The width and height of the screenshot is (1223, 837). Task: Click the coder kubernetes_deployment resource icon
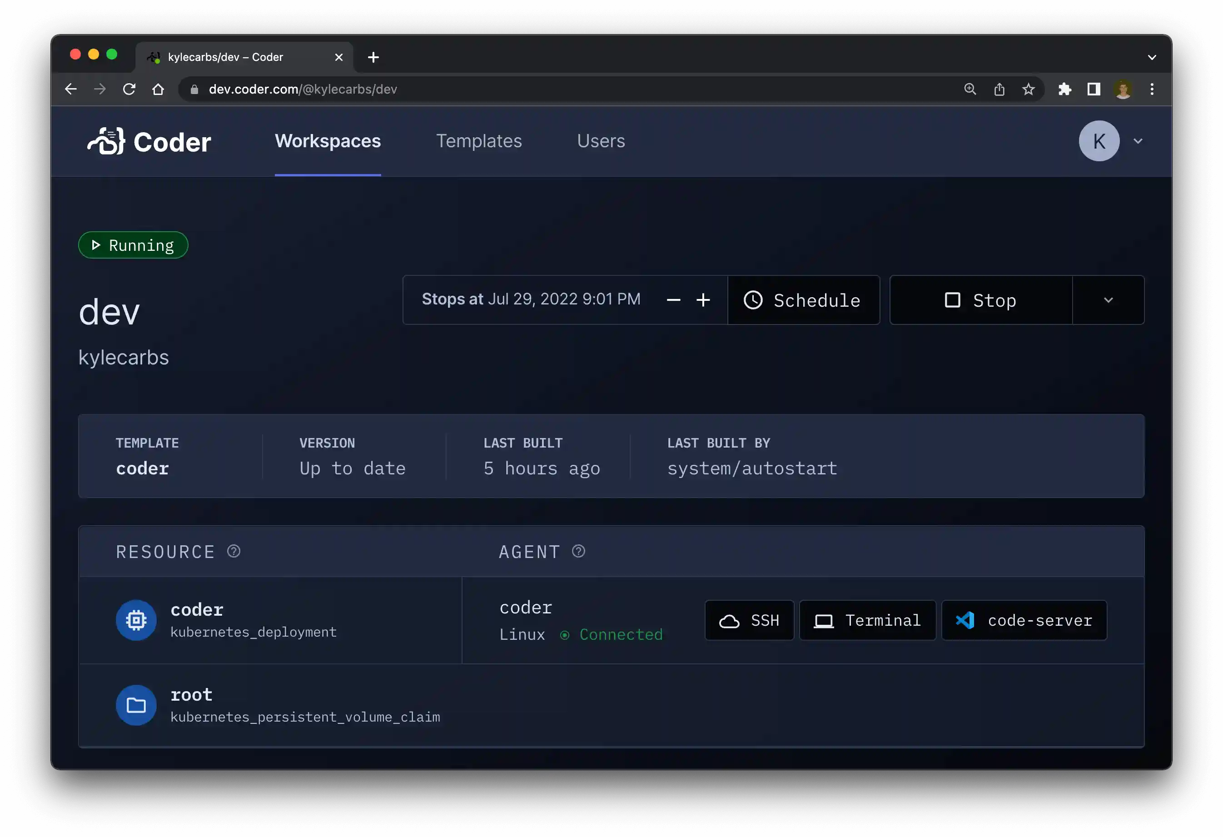136,620
